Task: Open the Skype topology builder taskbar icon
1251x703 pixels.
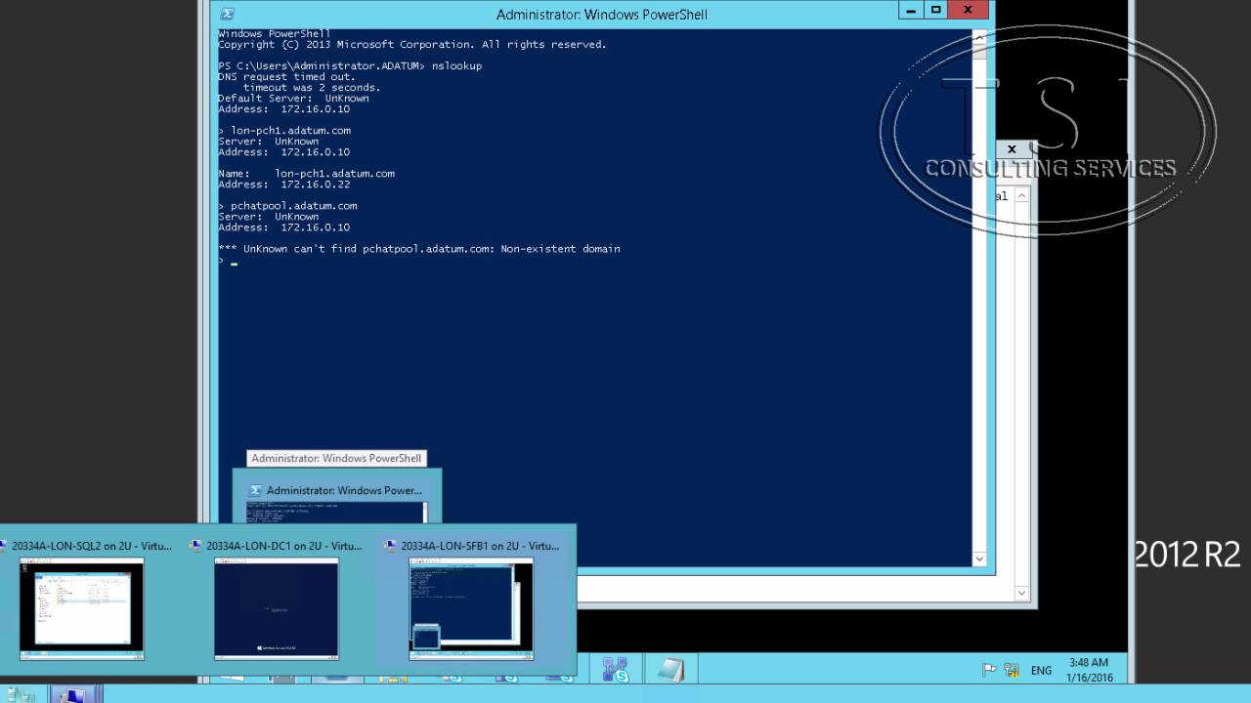Action: coord(616,670)
